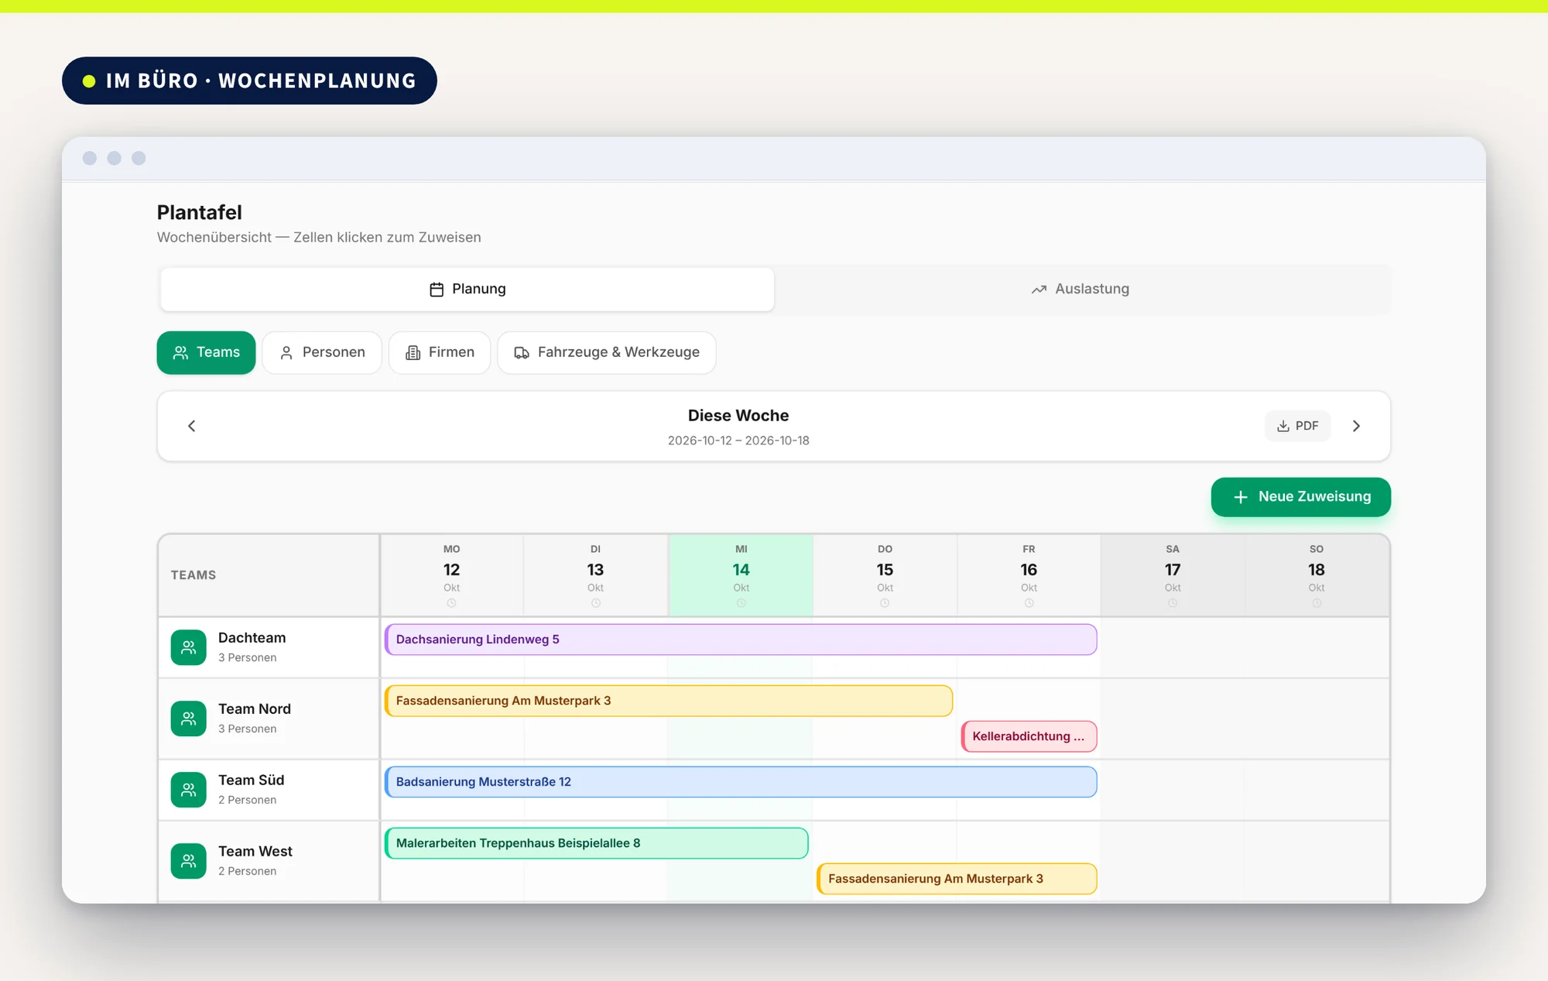
Task: Open the Kellerabdichtung assignment
Action: 1029,736
